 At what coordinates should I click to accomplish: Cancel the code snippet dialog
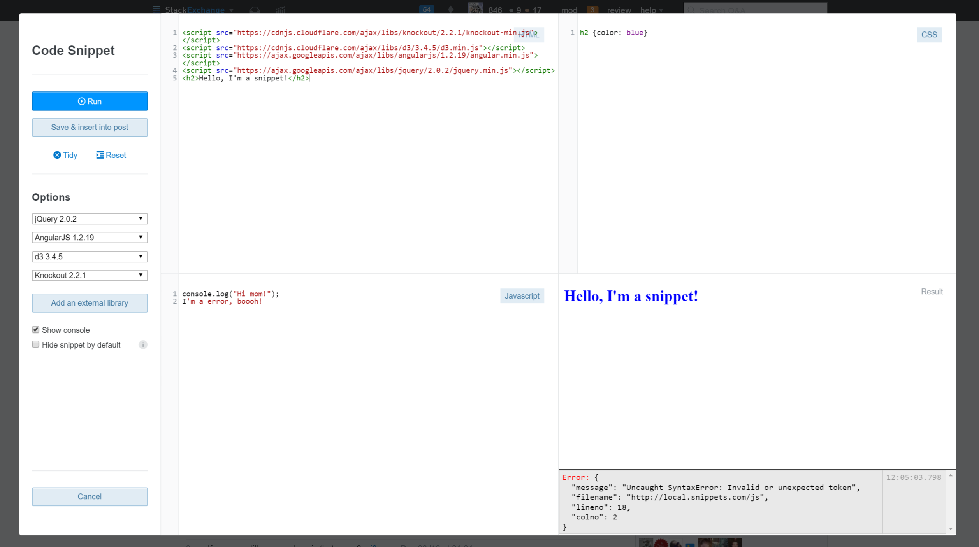pyautogui.click(x=90, y=496)
